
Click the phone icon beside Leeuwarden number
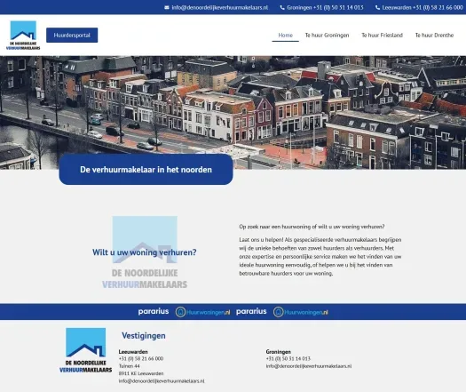(x=378, y=8)
